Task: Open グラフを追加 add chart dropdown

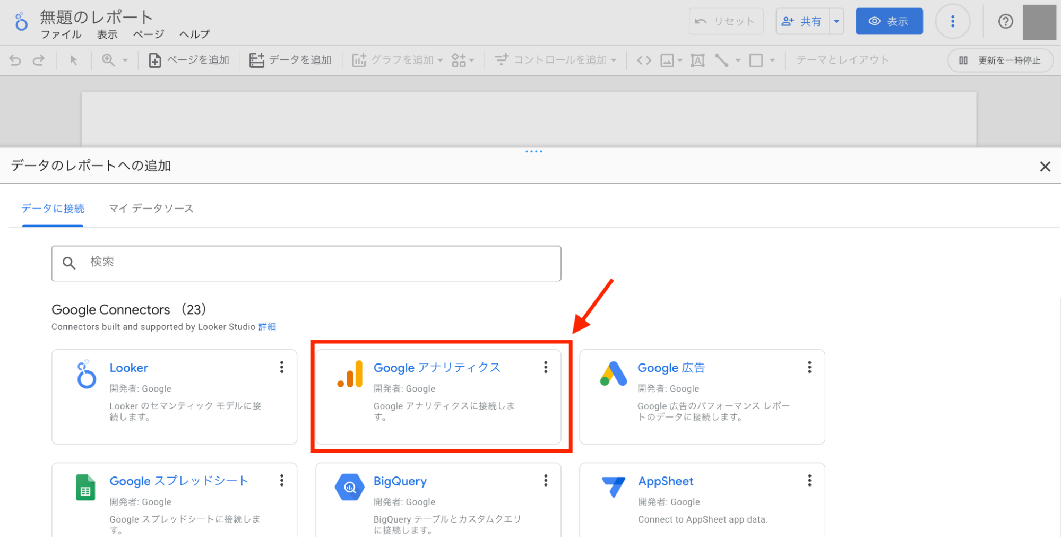Action: [x=398, y=60]
